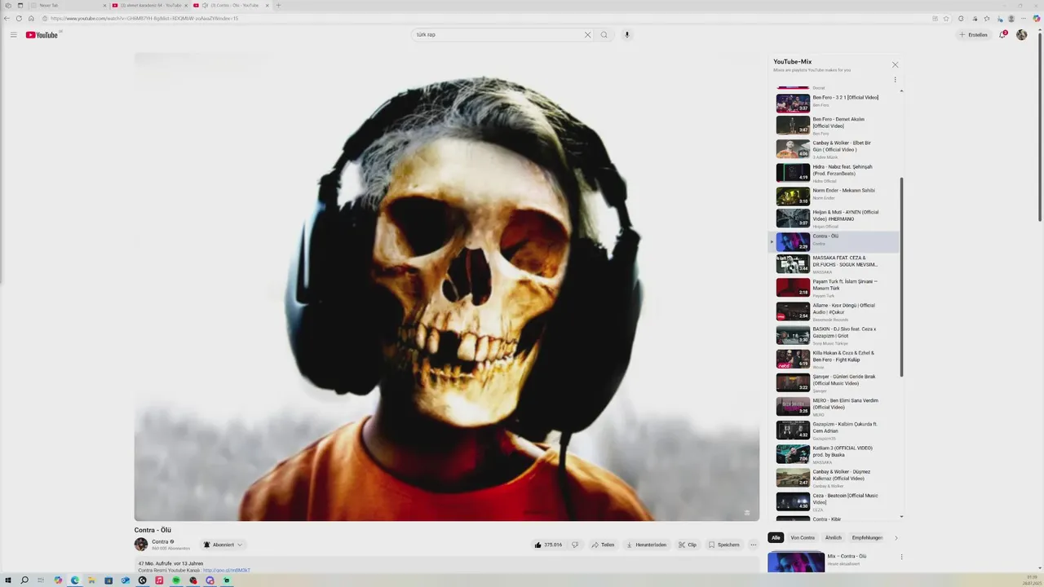Show more filter chips with right chevron
This screenshot has height=587, width=1044.
point(896,537)
